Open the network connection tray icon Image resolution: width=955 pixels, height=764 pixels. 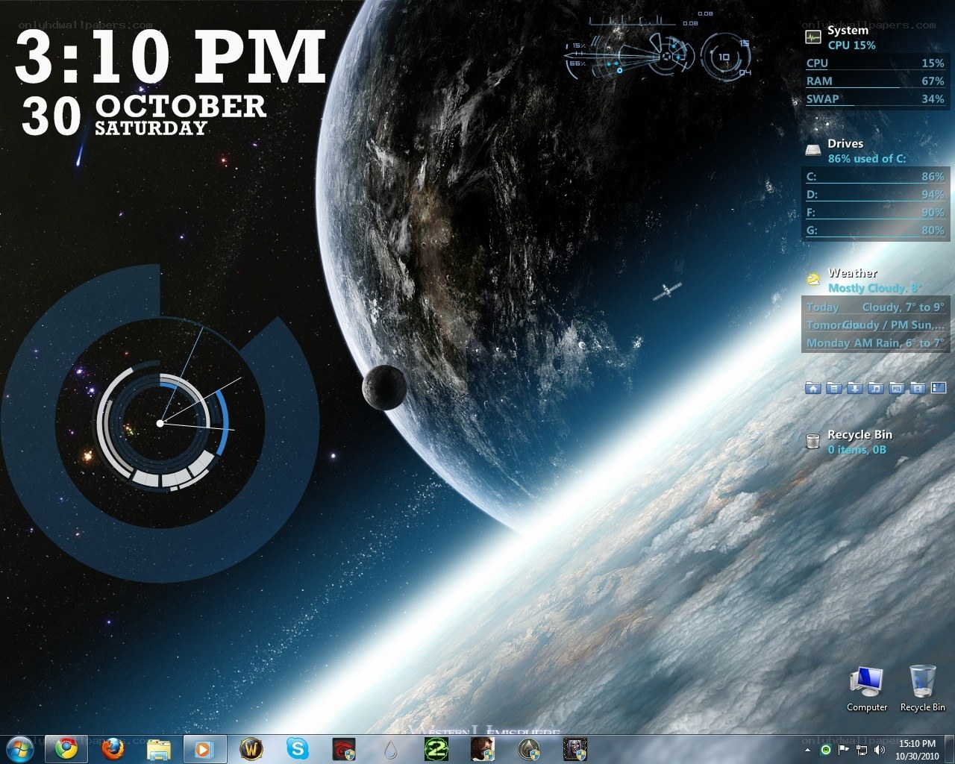pyautogui.click(x=861, y=749)
